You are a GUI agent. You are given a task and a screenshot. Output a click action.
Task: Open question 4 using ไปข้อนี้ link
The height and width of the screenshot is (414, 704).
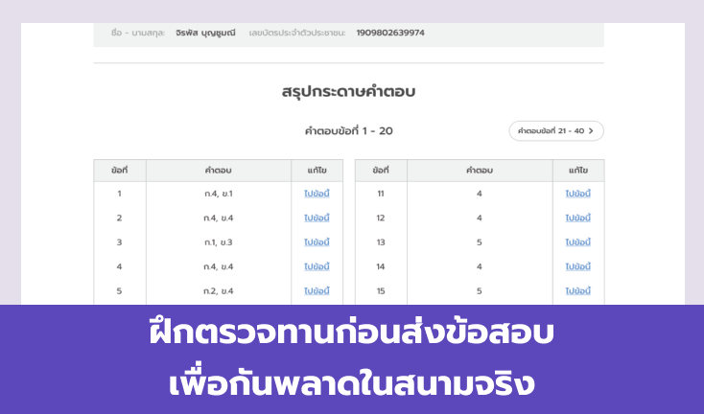(x=317, y=266)
